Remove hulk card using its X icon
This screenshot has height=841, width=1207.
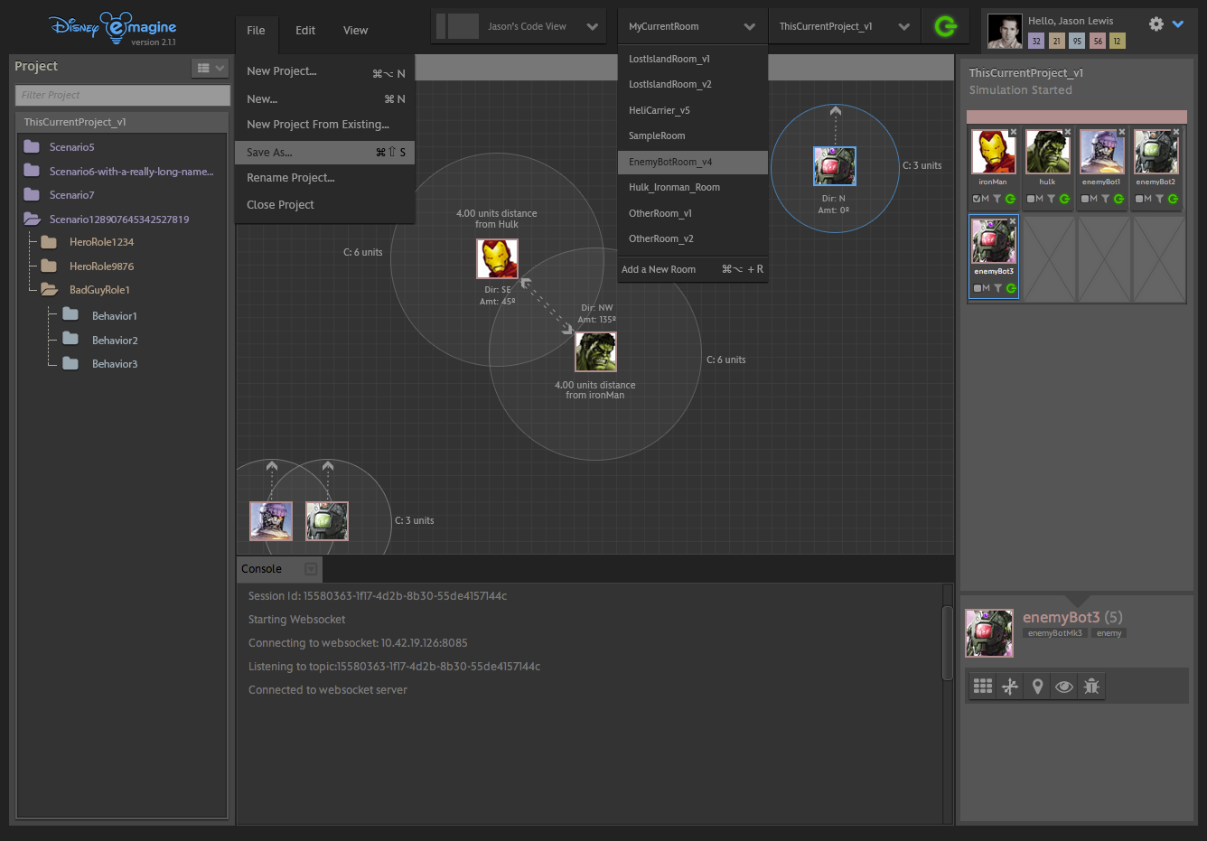pyautogui.click(x=1068, y=132)
